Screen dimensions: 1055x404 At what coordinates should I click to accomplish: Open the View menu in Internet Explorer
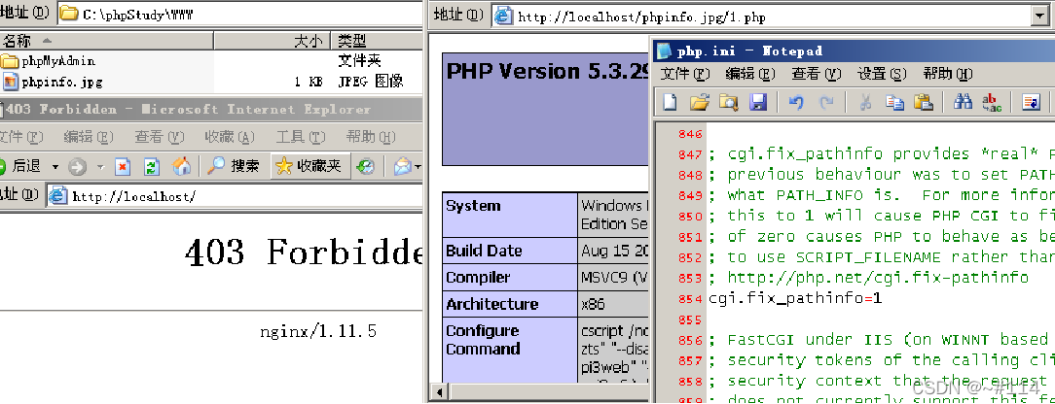pos(159,138)
